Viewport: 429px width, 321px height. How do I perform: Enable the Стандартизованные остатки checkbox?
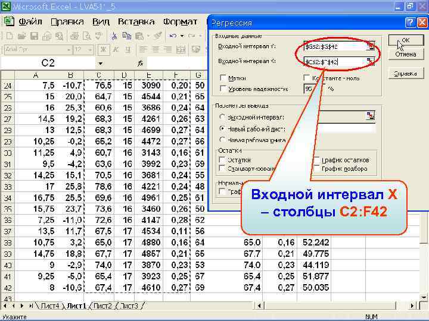[x=222, y=168]
